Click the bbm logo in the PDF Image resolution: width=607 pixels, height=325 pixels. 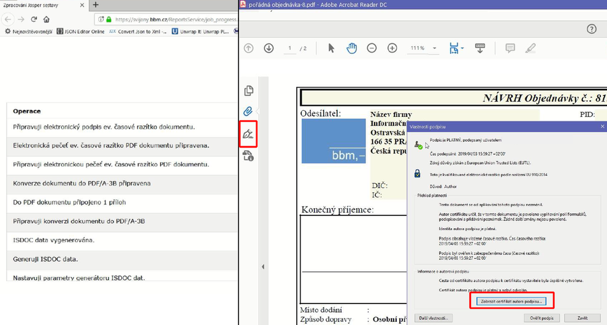[334, 141]
